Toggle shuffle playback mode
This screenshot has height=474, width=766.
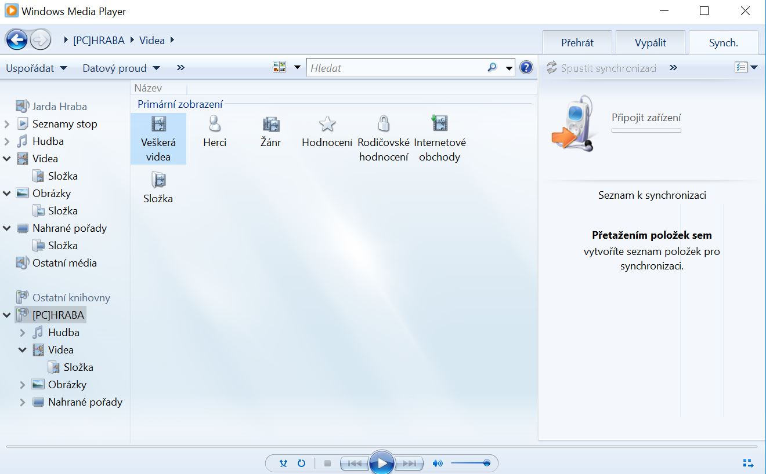click(283, 463)
